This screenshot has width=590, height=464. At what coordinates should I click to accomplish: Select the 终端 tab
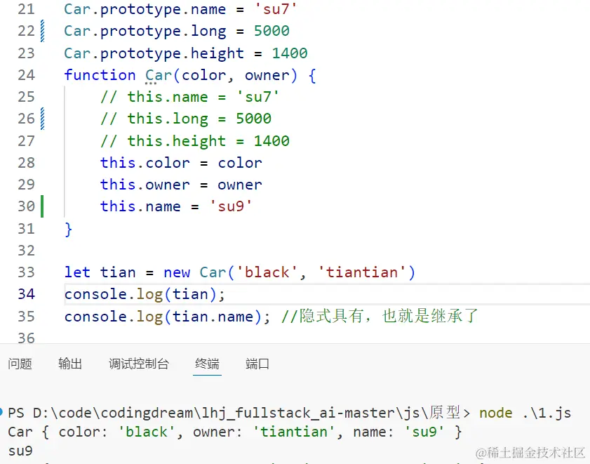[207, 364]
